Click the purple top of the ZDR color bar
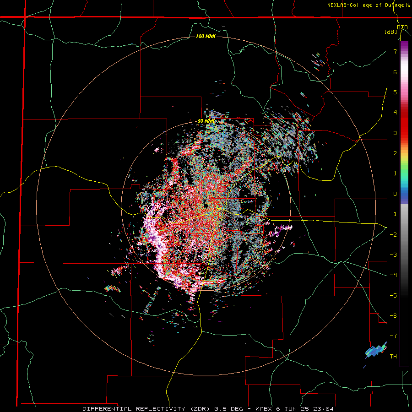The image size is (412, 412). coord(404,45)
